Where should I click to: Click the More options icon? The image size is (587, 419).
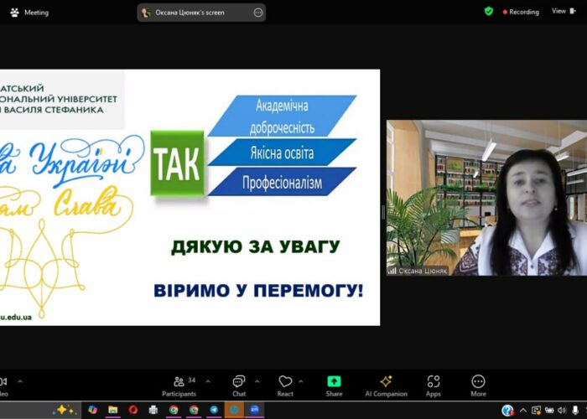(478, 385)
